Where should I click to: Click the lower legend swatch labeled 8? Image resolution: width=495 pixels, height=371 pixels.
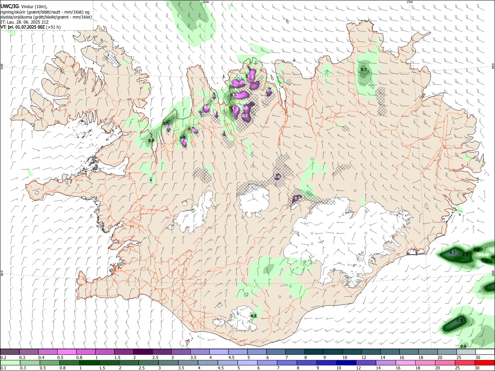point(307,362)
